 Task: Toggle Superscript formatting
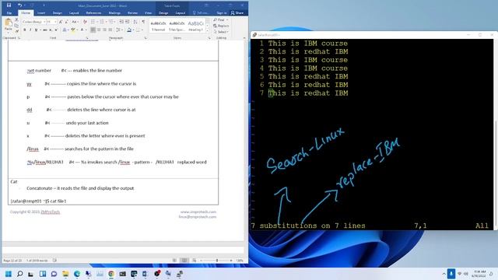pyautogui.click(x=55, y=30)
